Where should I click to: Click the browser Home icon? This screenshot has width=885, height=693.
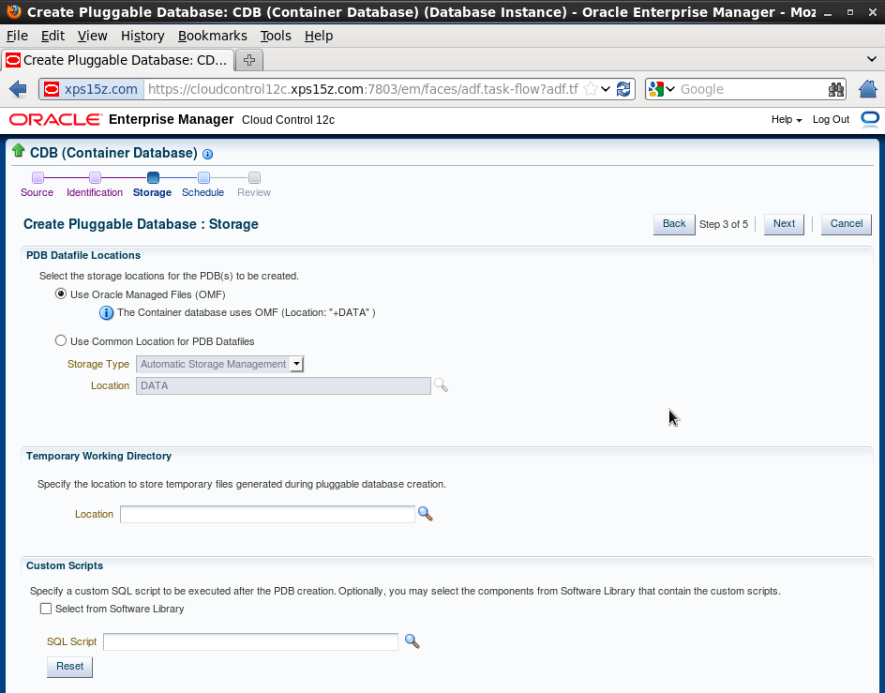click(x=868, y=89)
